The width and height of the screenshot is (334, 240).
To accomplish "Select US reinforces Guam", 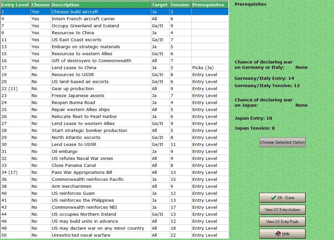I will click(115, 193).
